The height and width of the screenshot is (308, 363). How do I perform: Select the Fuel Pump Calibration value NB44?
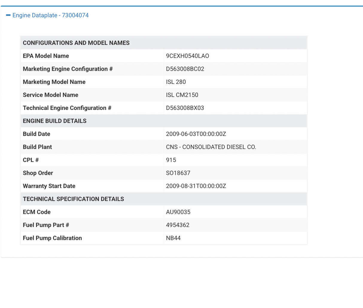point(173,238)
